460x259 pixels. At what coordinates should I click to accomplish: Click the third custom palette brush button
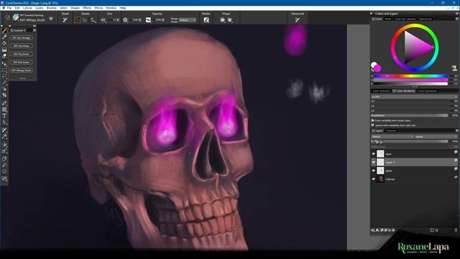(22, 54)
